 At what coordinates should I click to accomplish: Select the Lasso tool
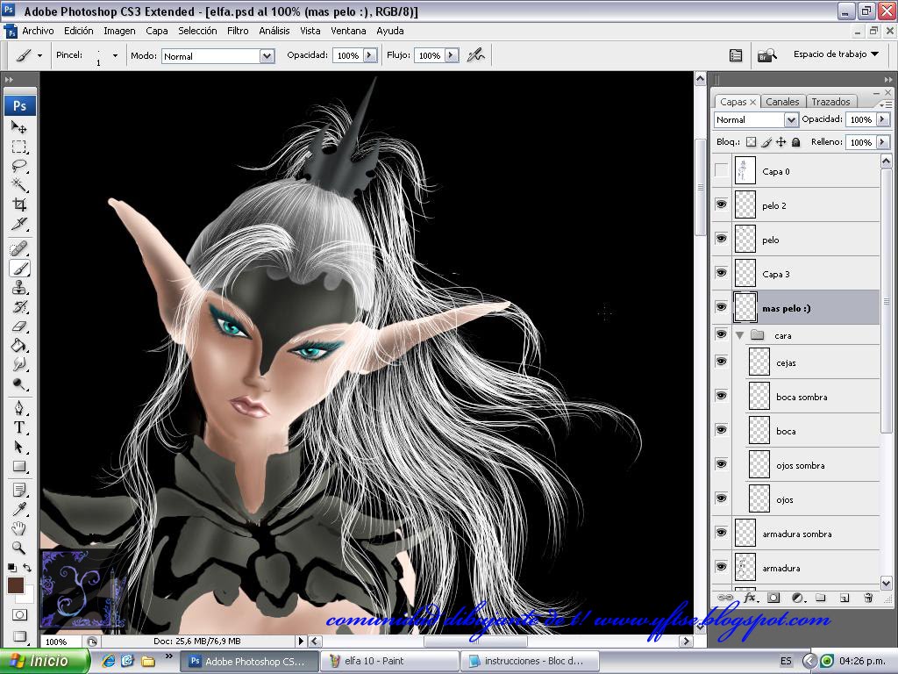pyautogui.click(x=19, y=165)
